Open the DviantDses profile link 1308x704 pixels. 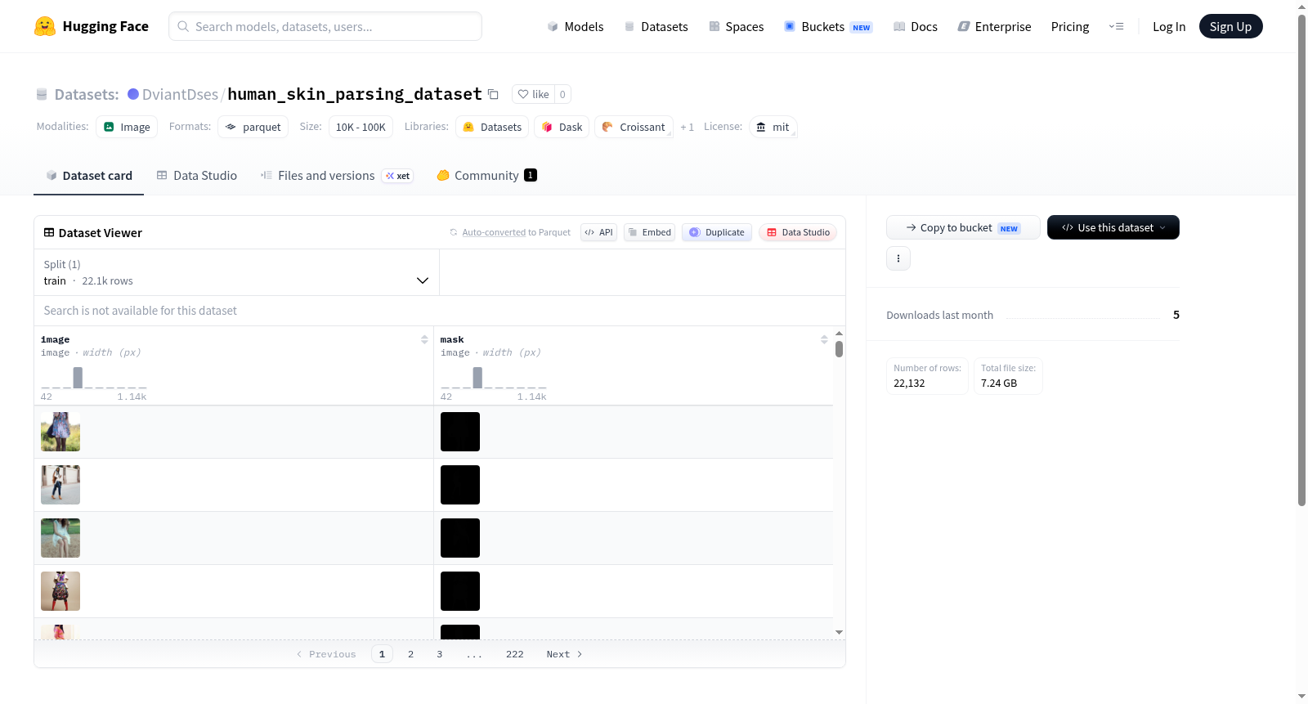180,94
